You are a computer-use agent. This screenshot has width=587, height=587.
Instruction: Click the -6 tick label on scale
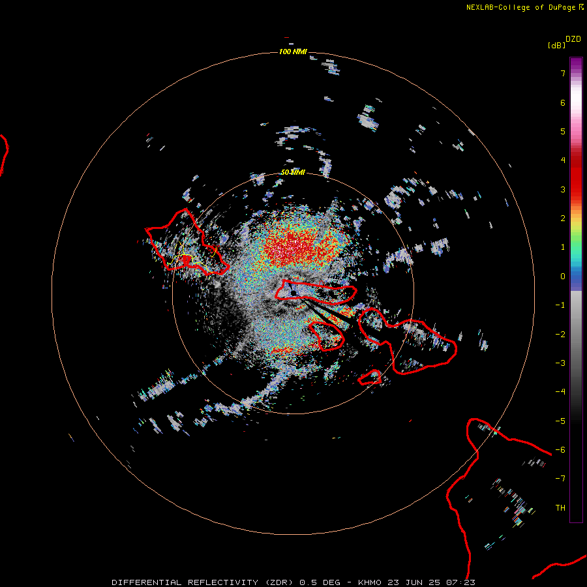click(x=560, y=449)
